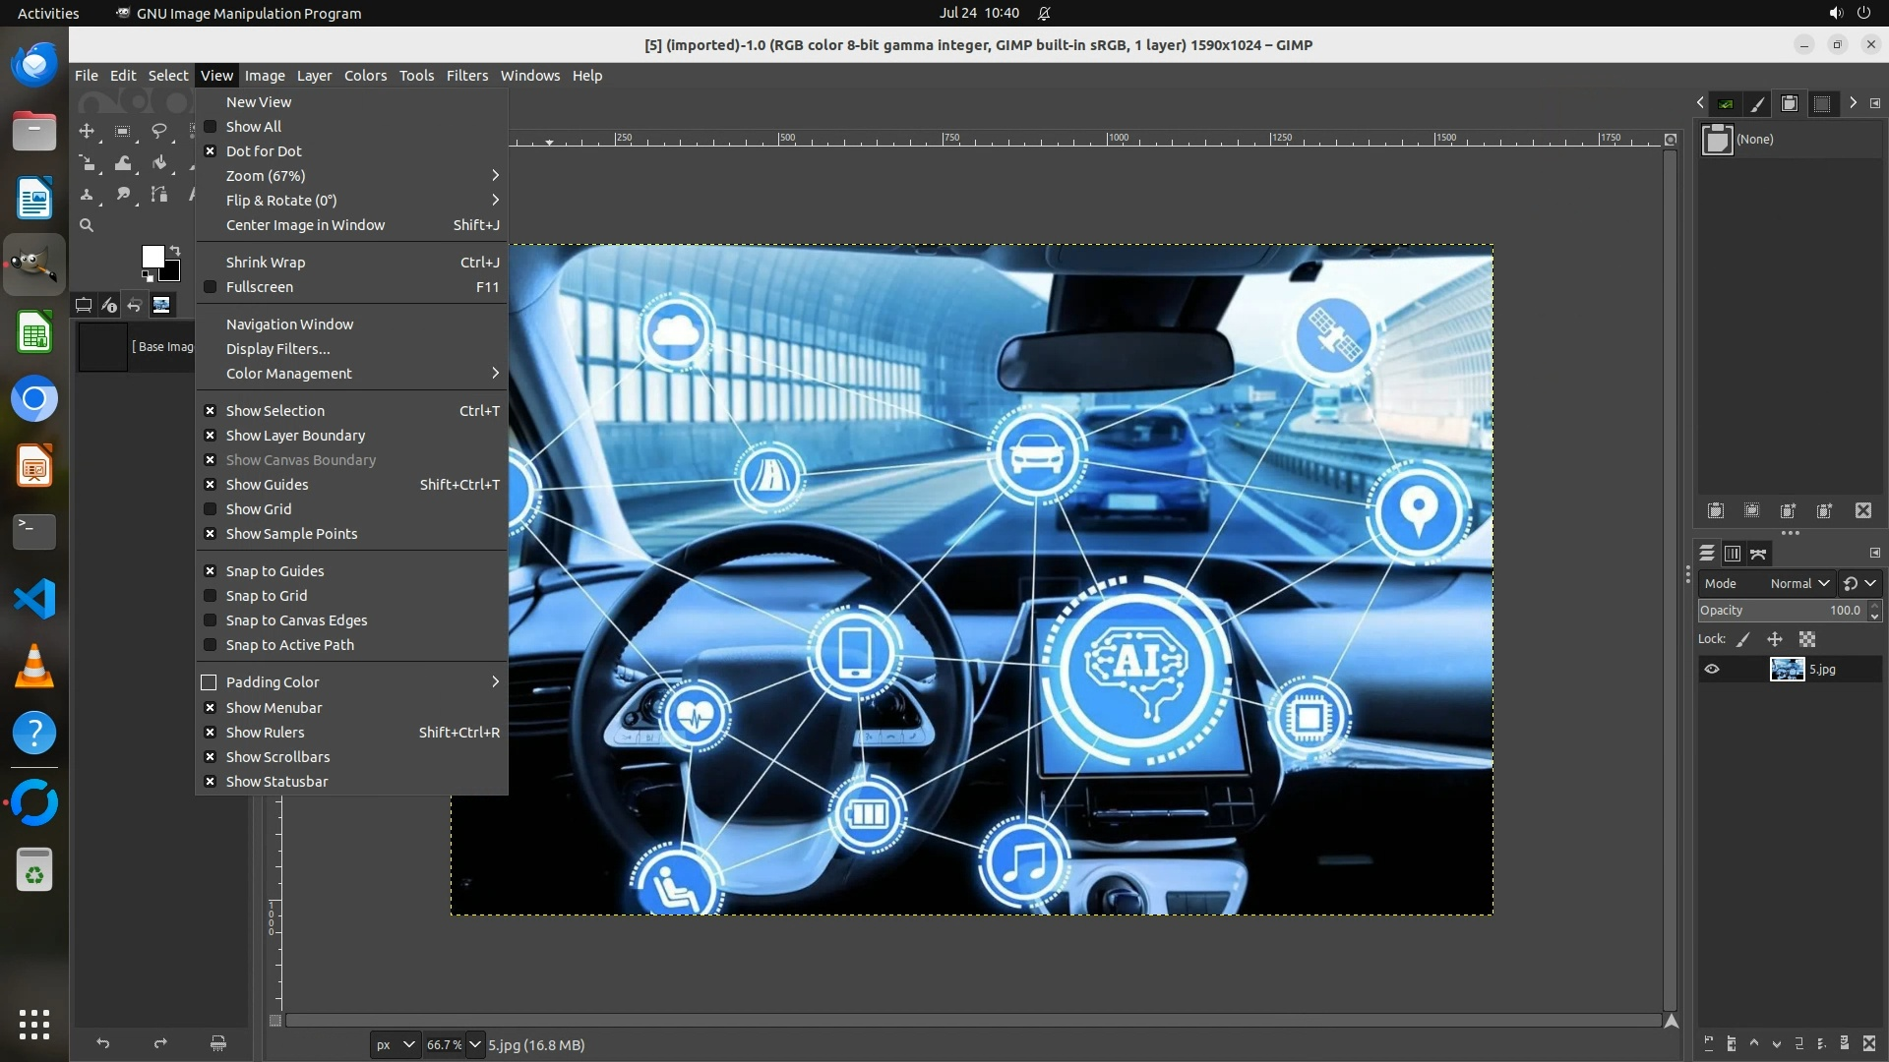The width and height of the screenshot is (1889, 1062).
Task: Click the white foreground color swatch
Action: [152, 256]
